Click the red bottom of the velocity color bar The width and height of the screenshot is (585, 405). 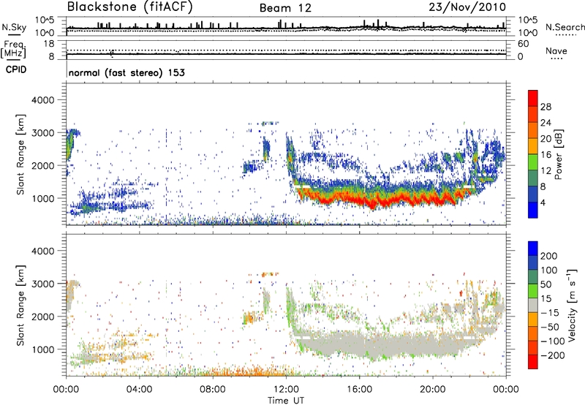point(533,362)
